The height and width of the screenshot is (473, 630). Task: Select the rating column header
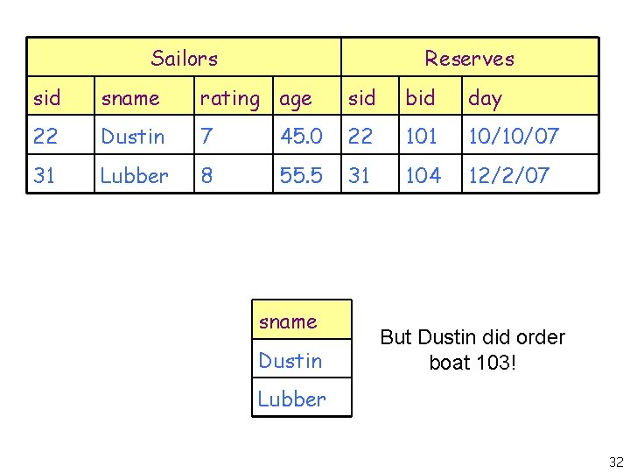point(229,98)
